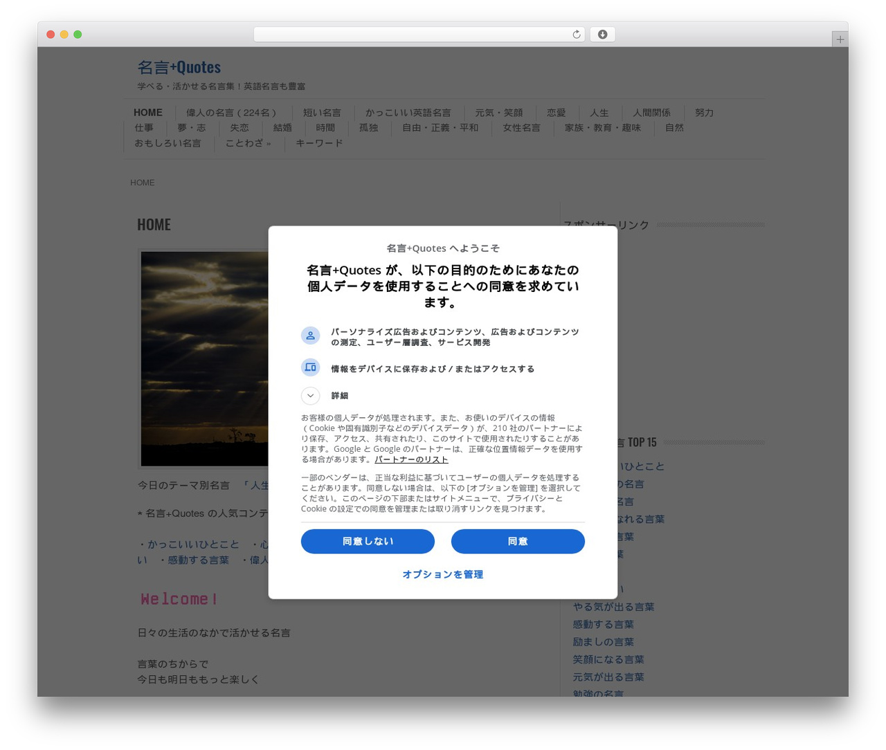Image resolution: width=886 pixels, height=750 pixels.
Task: Open the 仕事 menu item
Action: pyautogui.click(x=144, y=128)
